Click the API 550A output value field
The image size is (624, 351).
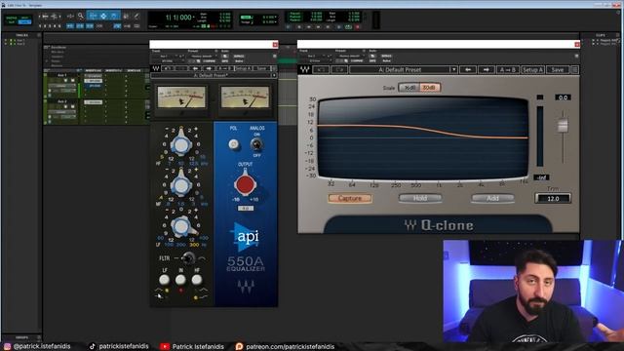pyautogui.click(x=245, y=208)
